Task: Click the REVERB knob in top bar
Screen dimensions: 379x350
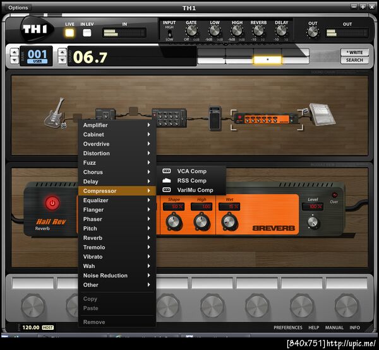Action: [x=258, y=31]
